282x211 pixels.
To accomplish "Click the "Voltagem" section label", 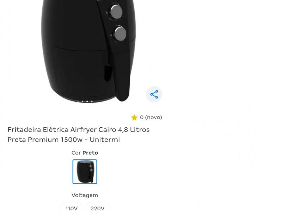I will click(85, 195).
